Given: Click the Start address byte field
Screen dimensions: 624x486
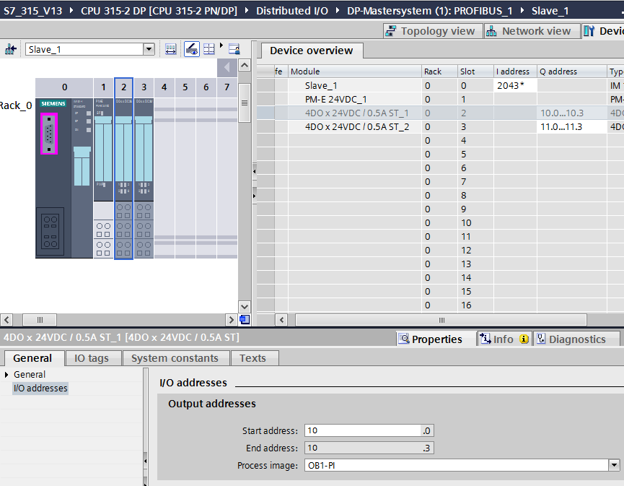Looking at the screenshot, I should (363, 430).
